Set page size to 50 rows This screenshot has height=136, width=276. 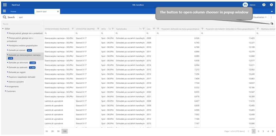tap(58, 131)
